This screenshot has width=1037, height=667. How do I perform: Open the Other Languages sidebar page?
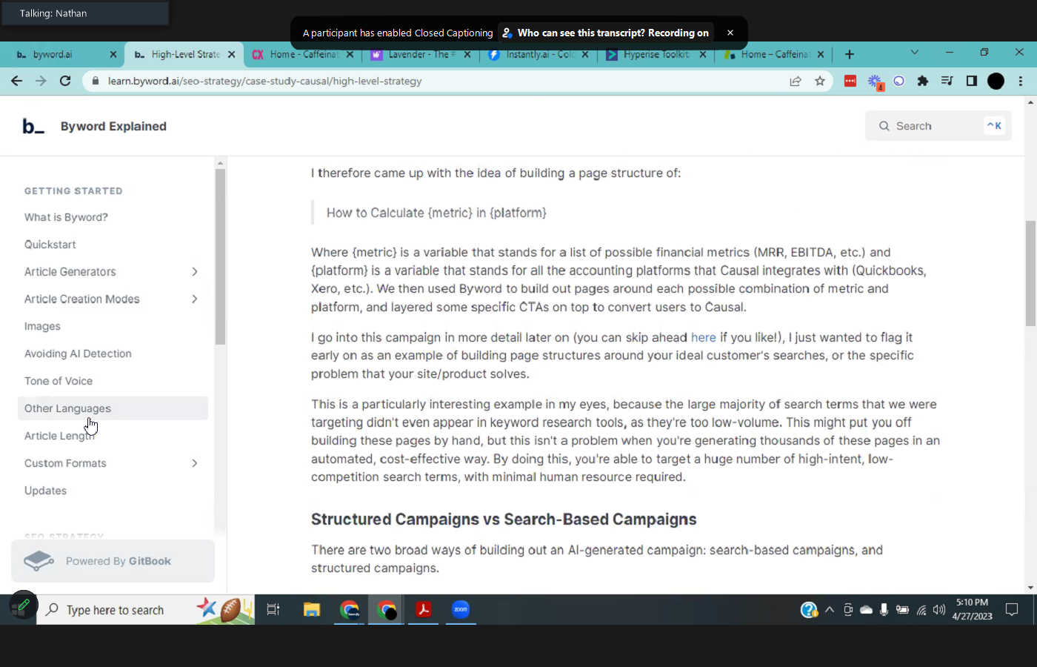coord(67,408)
